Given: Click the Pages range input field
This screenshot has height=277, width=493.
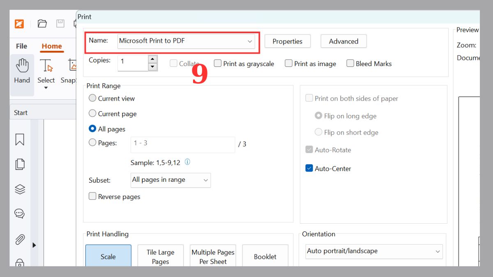Looking at the screenshot, I should click(x=183, y=144).
